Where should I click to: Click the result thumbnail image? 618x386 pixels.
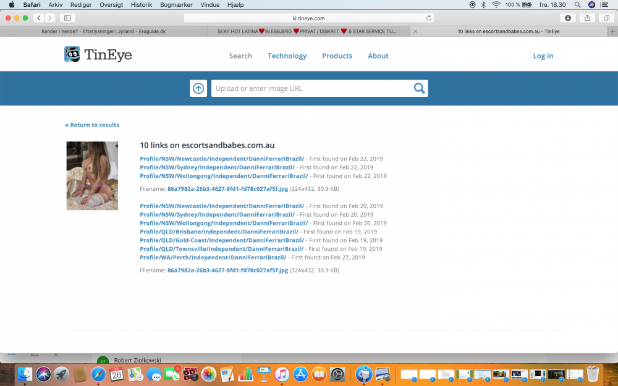92,175
